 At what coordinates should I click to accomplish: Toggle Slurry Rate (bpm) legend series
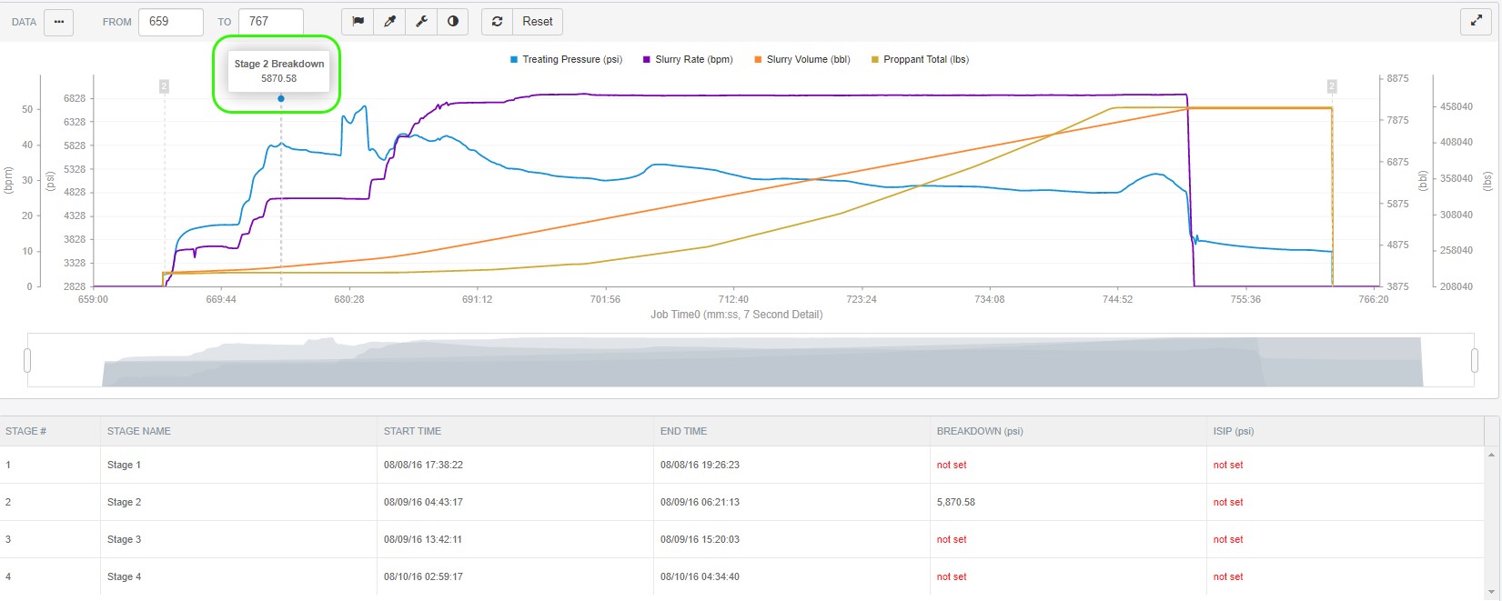coord(688,60)
